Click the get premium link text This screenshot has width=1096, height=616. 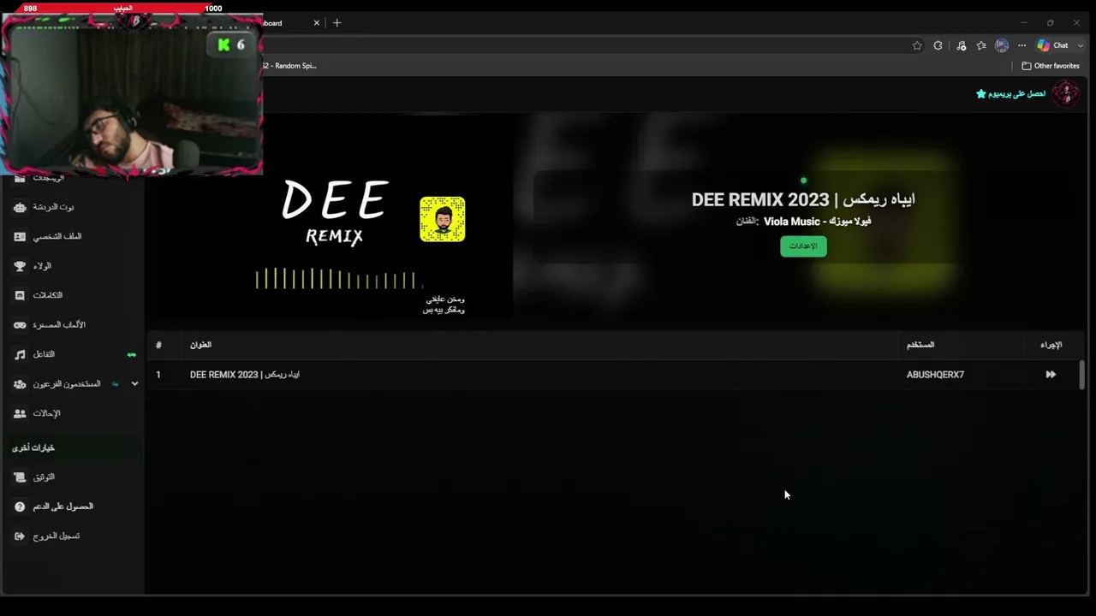pos(1017,94)
